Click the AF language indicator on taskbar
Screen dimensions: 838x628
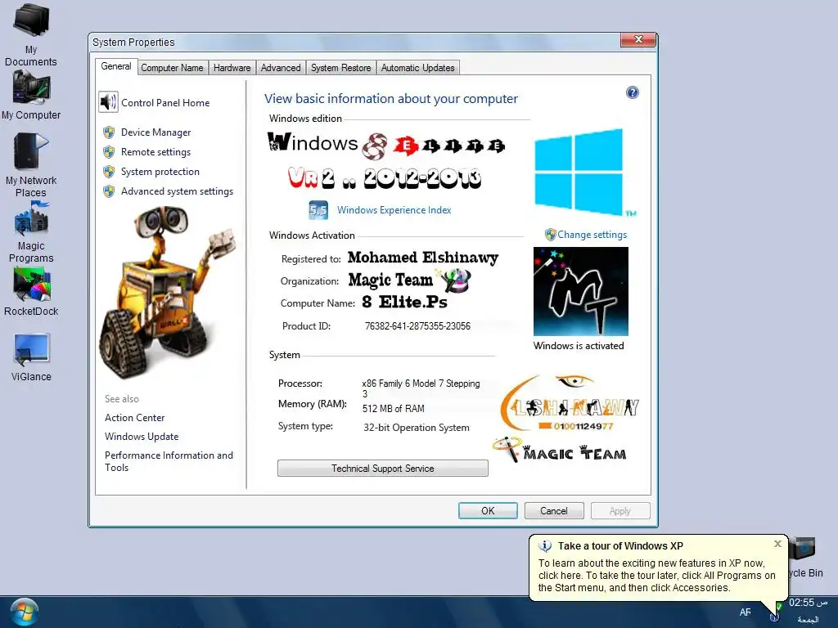pos(745,612)
